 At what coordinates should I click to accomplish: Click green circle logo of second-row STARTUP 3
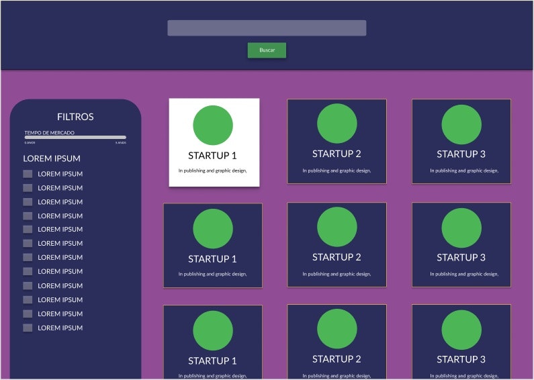pos(461,228)
